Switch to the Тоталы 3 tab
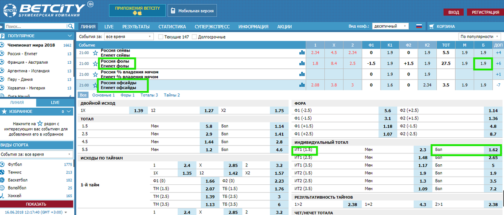Image resolution: width=504 pixels, height=215 pixels. point(149,95)
